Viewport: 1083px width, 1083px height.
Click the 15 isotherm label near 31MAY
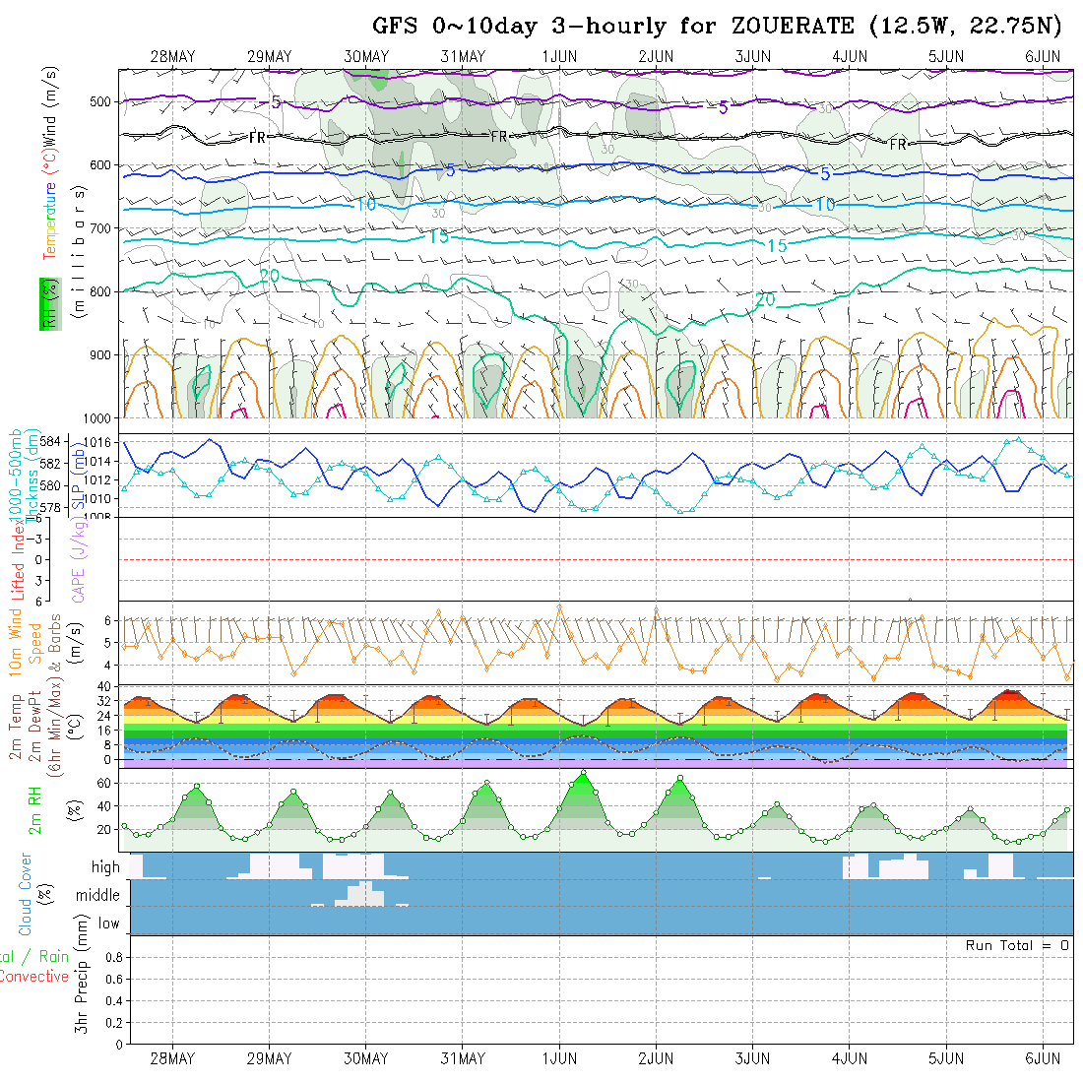click(x=438, y=237)
